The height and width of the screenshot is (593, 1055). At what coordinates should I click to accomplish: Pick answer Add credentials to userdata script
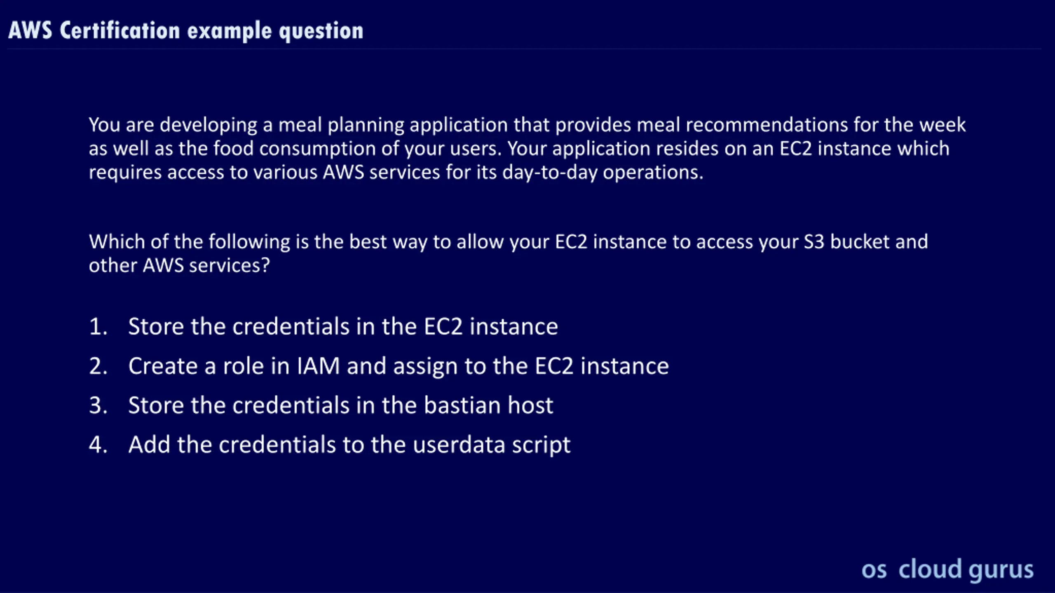coord(349,445)
